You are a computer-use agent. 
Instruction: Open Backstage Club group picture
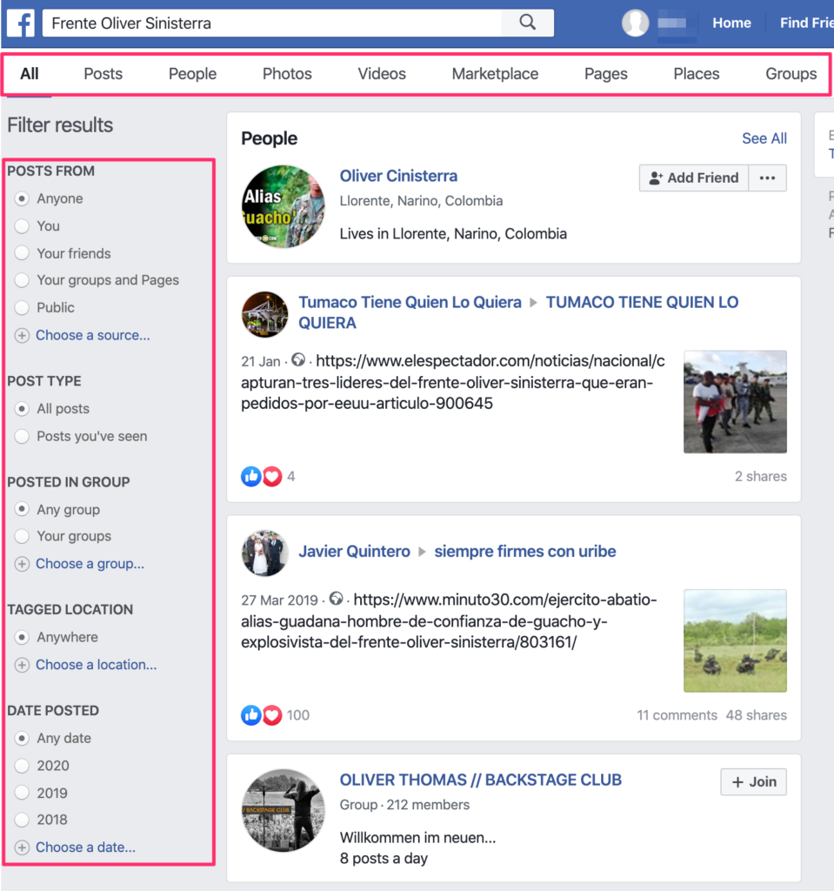[x=283, y=810]
